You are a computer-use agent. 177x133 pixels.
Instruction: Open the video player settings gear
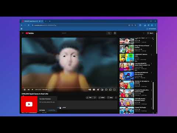click(98, 89)
